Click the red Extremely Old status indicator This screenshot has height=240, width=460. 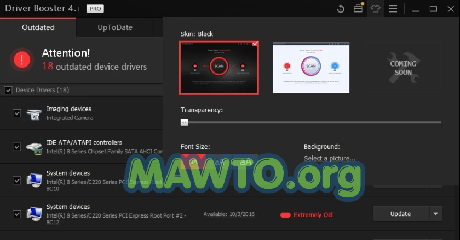285,215
